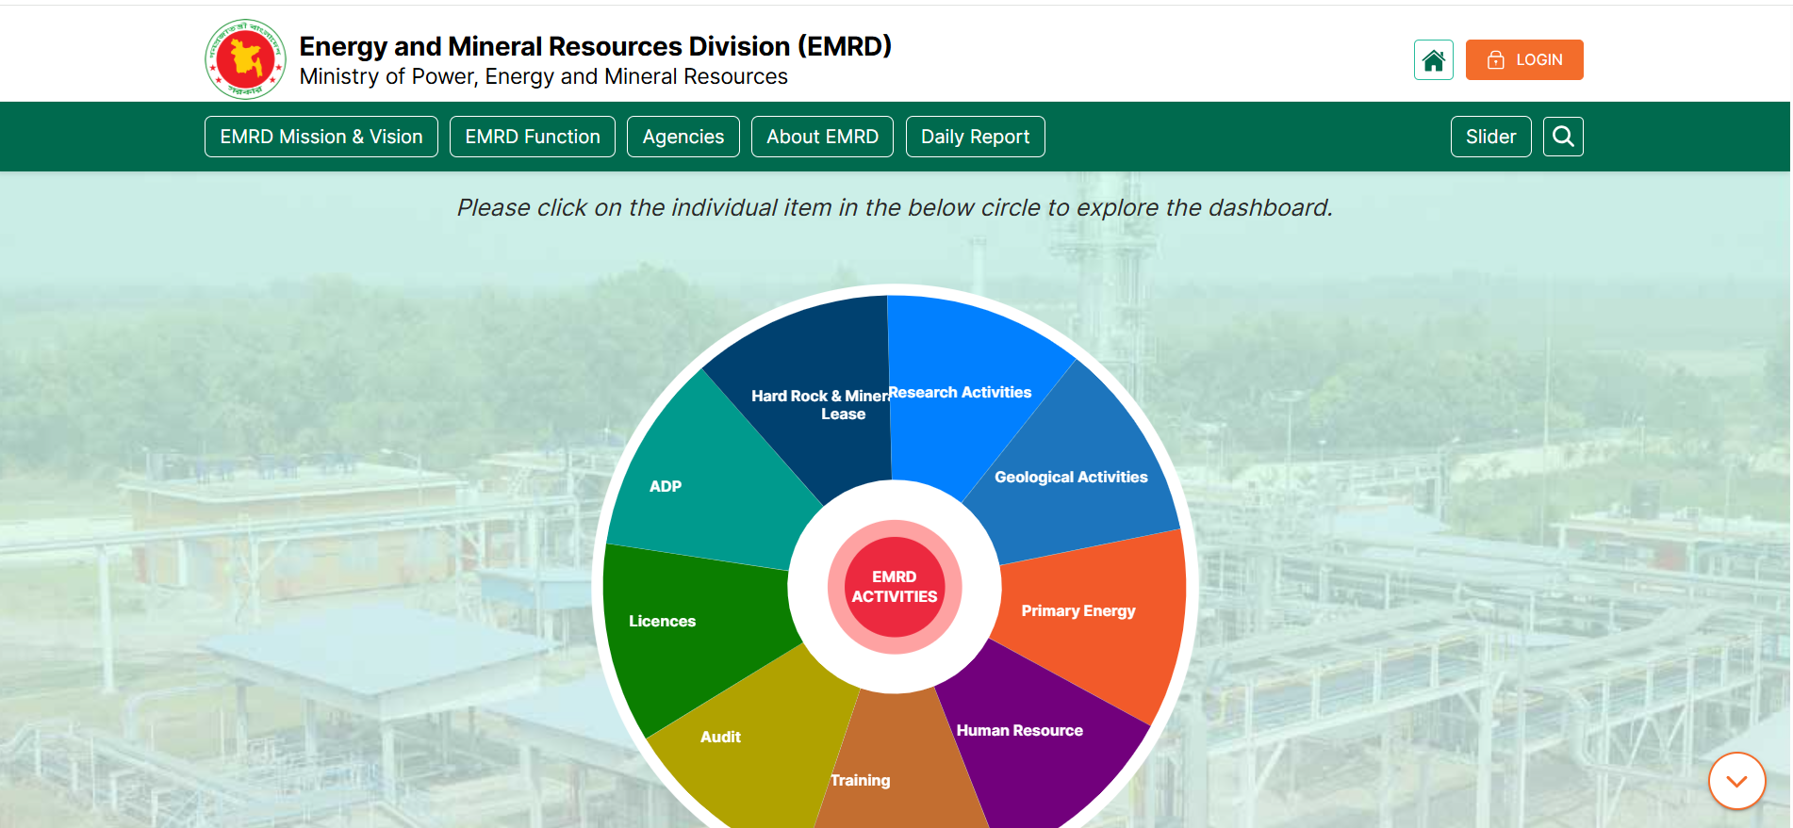Viewport: 1793px width, 828px height.
Task: Click the orange scroll-down chevron button
Action: point(1736,781)
